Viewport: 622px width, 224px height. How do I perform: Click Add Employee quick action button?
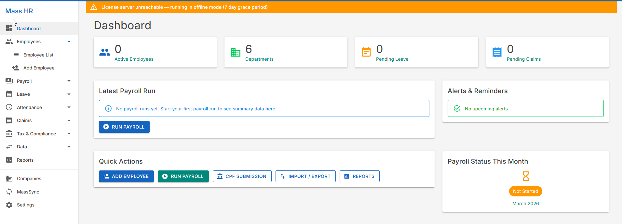[x=126, y=176]
